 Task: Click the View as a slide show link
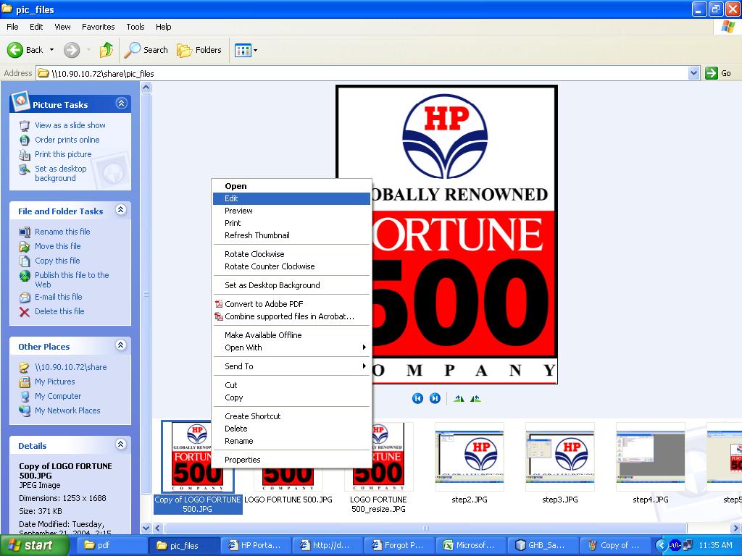(x=70, y=125)
